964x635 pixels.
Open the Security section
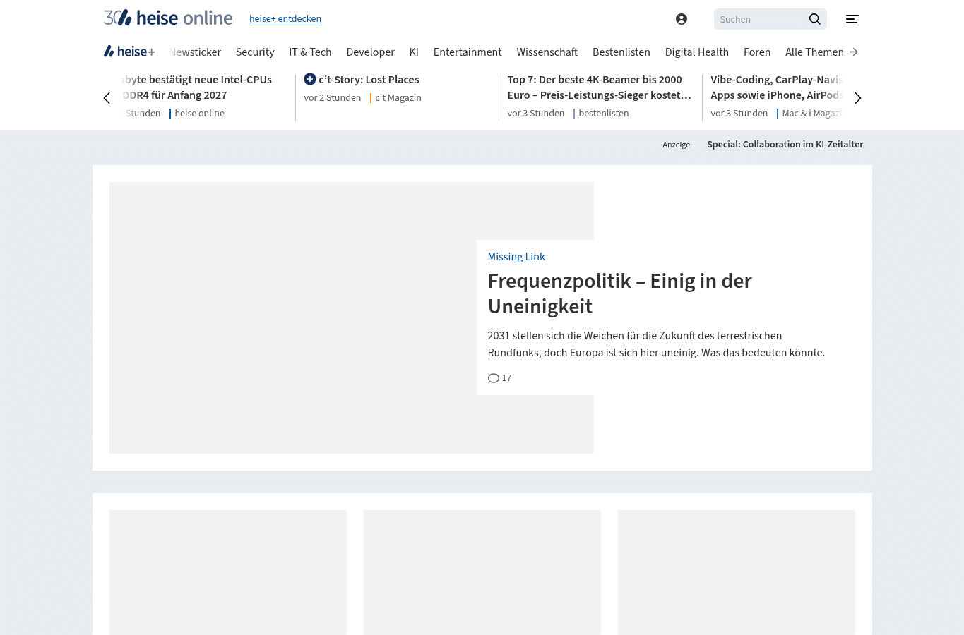(255, 52)
